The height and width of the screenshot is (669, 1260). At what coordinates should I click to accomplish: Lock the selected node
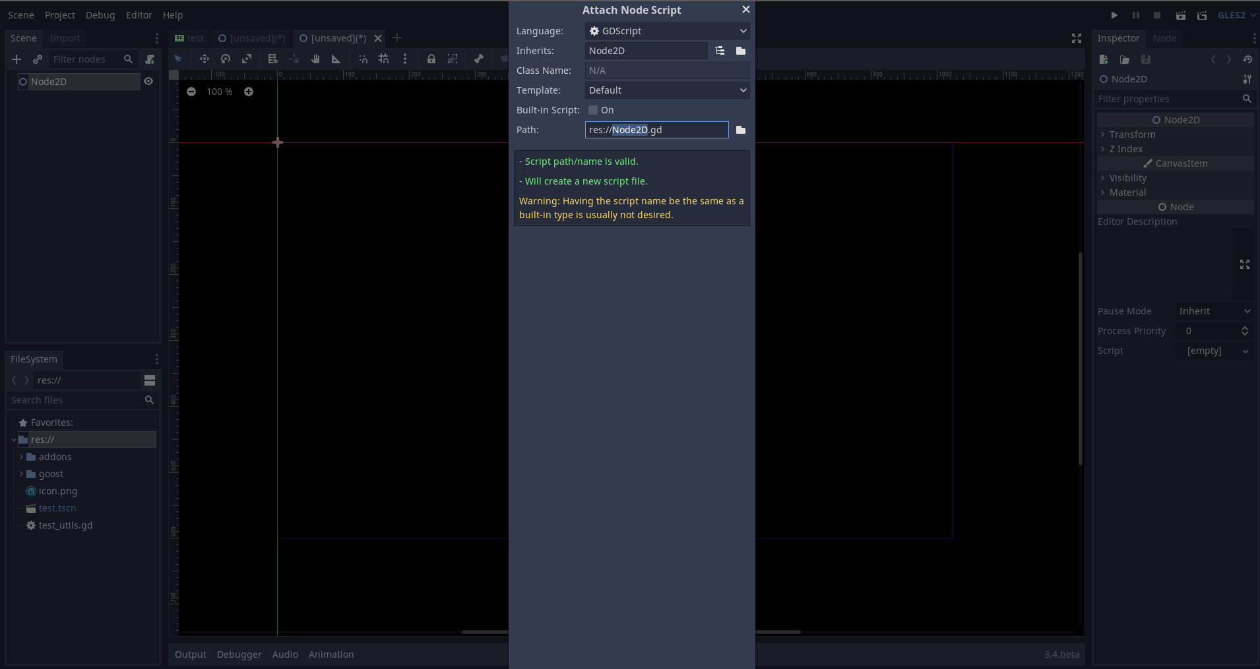pyautogui.click(x=431, y=59)
